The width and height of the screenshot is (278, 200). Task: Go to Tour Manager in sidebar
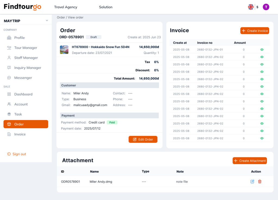pos(26,48)
